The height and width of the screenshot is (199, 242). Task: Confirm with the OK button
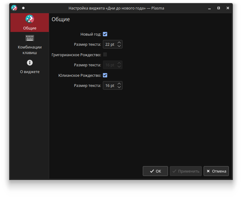tap(155, 171)
